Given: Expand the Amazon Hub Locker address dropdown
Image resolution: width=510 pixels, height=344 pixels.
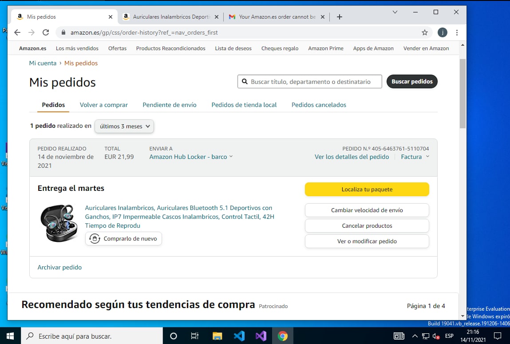Looking at the screenshot, I should pyautogui.click(x=191, y=157).
